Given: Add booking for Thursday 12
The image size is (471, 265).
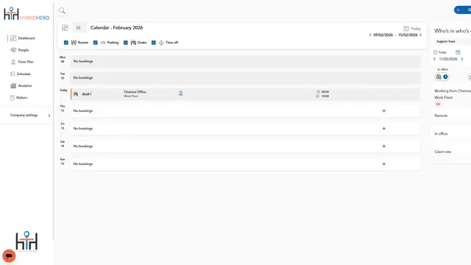Looking at the screenshot, I should 384,111.
